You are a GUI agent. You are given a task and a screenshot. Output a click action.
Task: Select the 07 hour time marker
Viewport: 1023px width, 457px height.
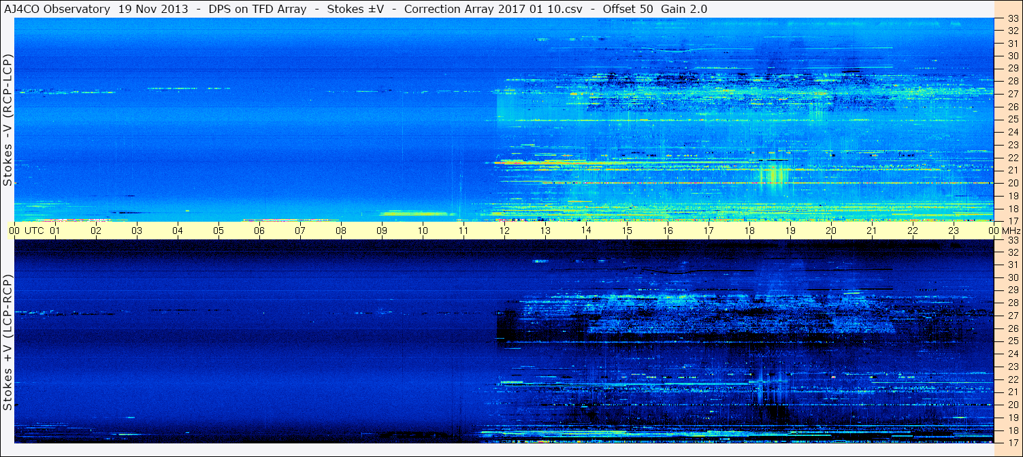tap(300, 231)
